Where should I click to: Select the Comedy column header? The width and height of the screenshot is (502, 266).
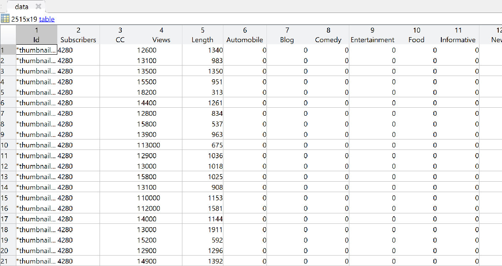point(328,35)
